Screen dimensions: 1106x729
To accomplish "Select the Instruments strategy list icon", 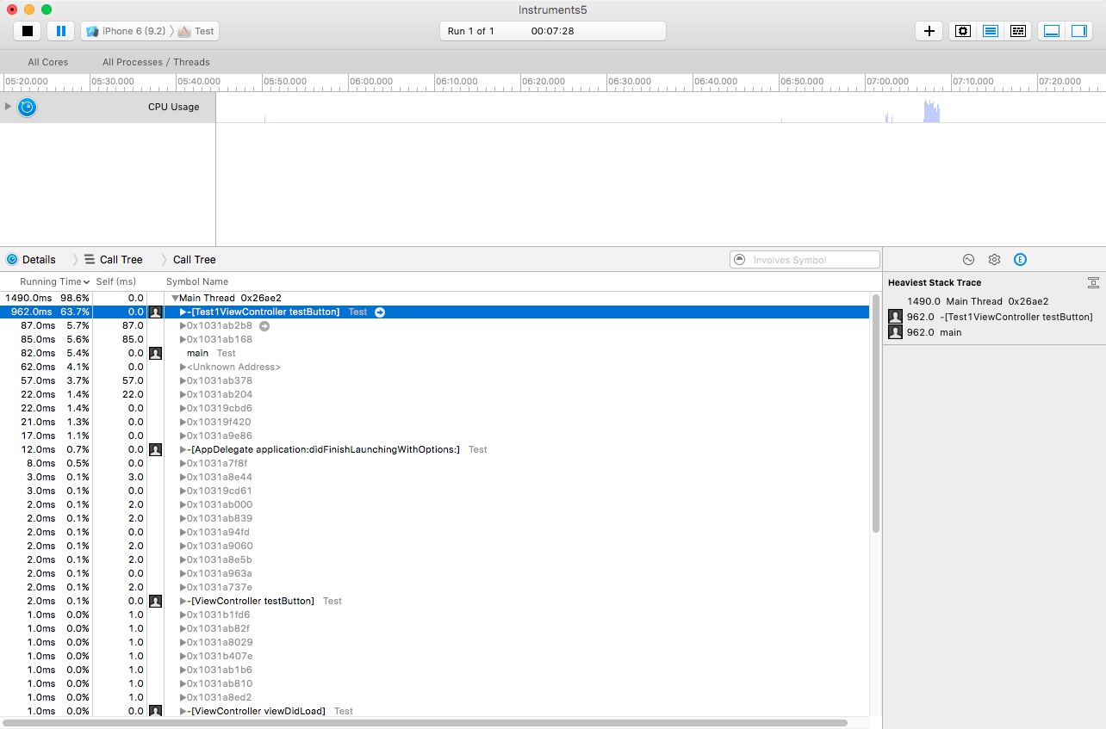I will click(x=991, y=31).
